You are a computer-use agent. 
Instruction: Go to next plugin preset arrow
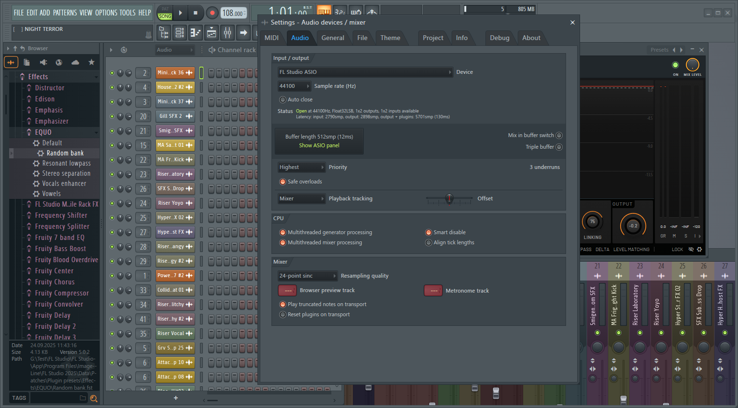(x=681, y=50)
